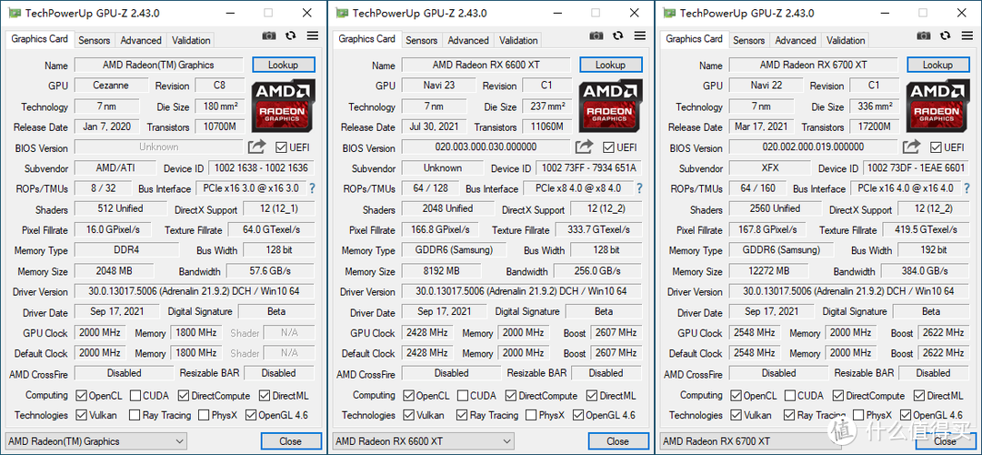The width and height of the screenshot is (982, 455).
Task: Click refresh icon in RX 6600 XT window
Action: point(618,35)
